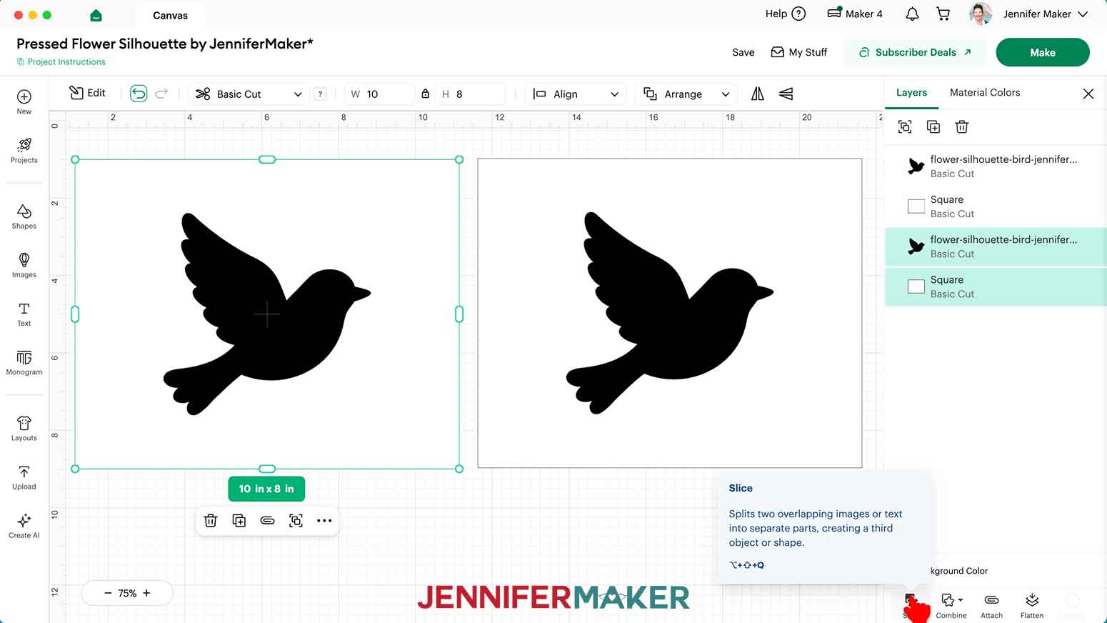Open Create AI tool

pyautogui.click(x=24, y=525)
